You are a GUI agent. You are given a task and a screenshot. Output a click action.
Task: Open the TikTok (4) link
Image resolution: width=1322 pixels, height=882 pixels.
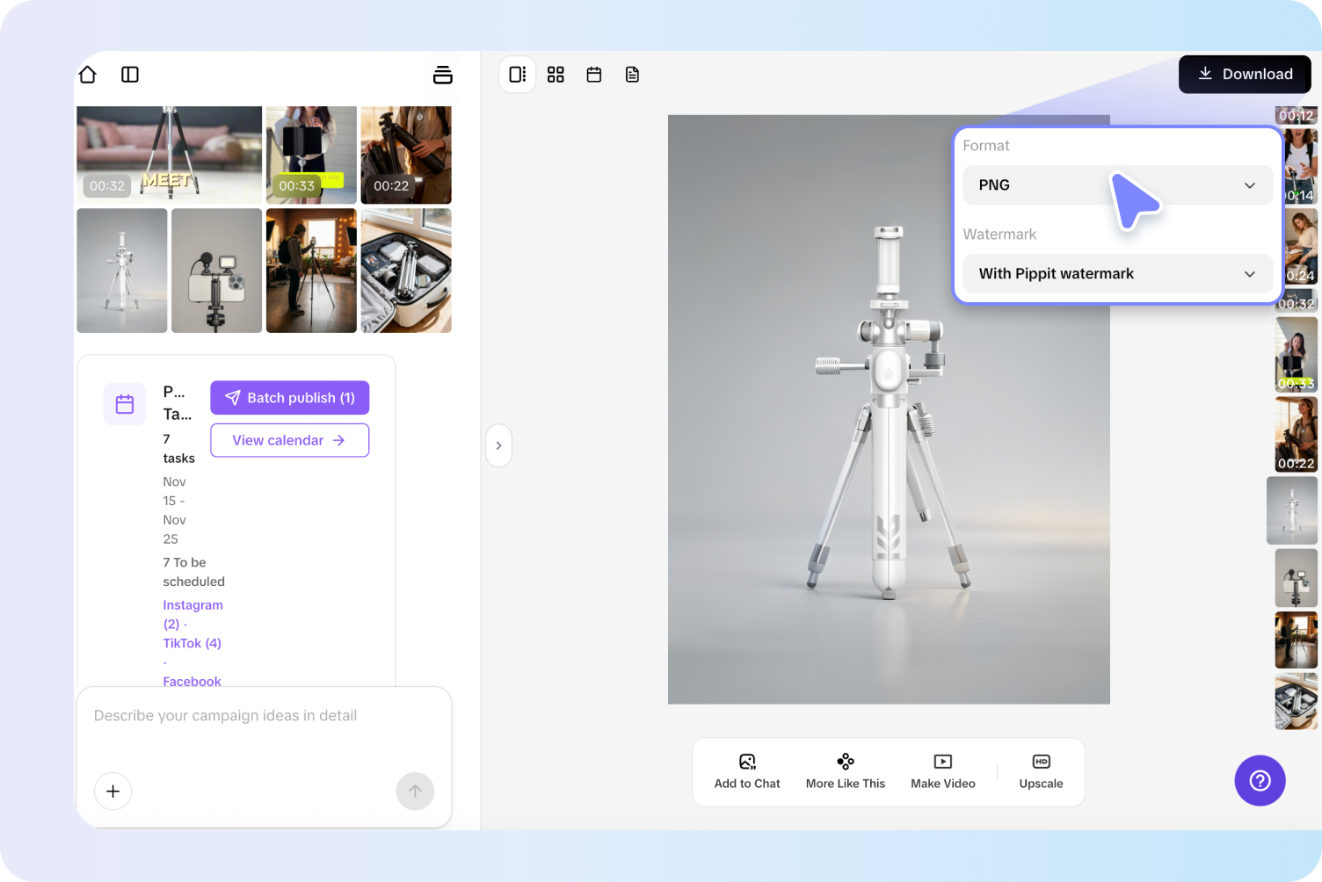pyautogui.click(x=192, y=642)
